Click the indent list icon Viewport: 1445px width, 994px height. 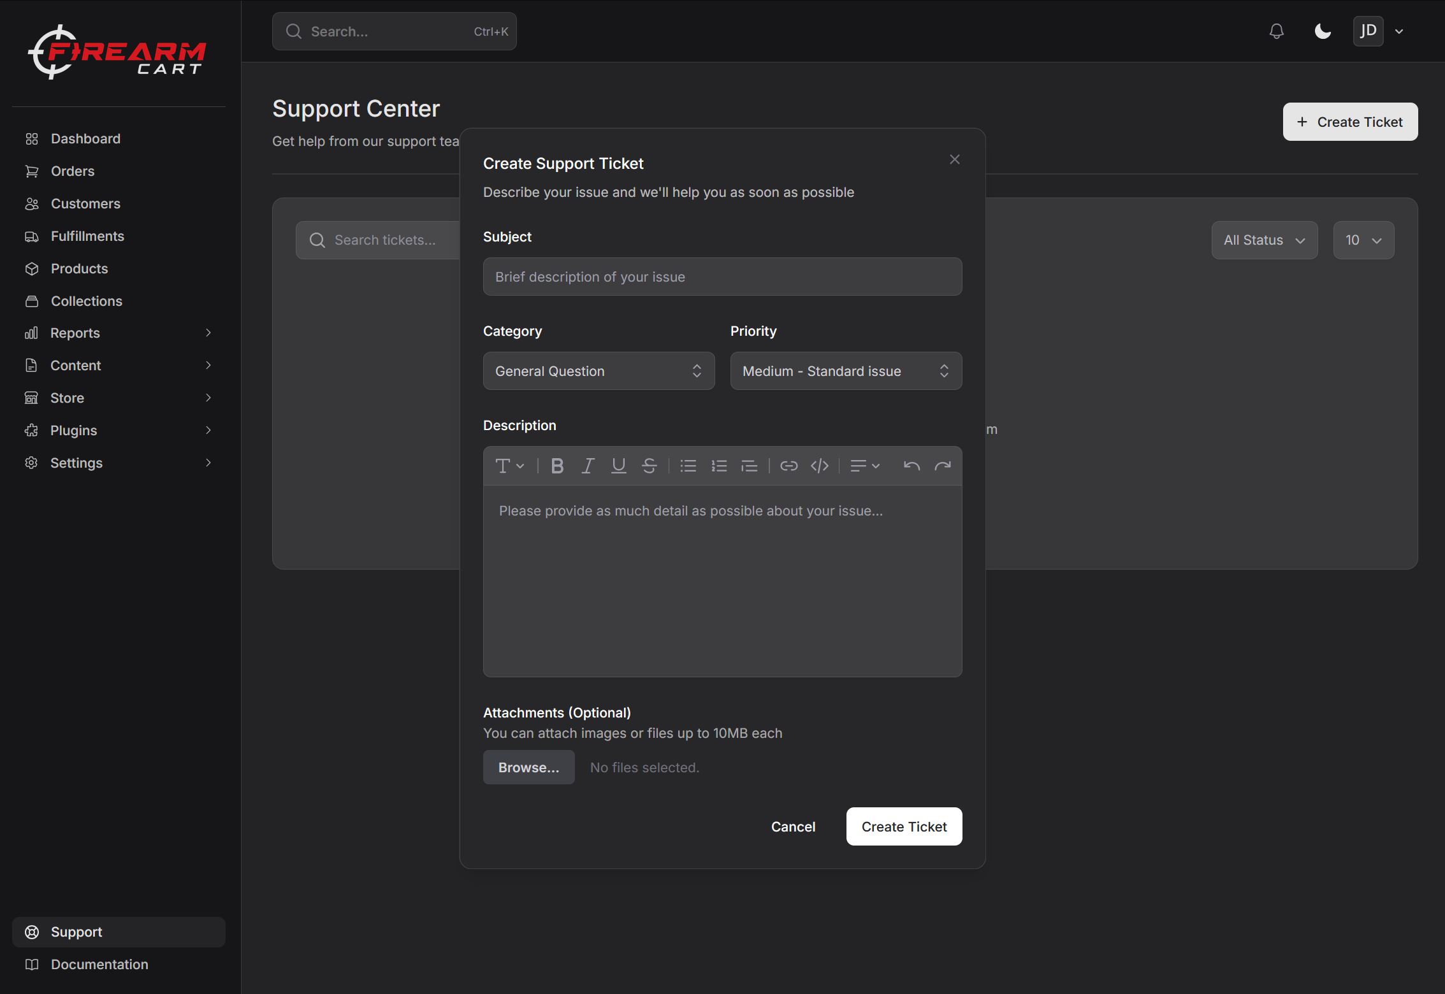[x=750, y=466]
